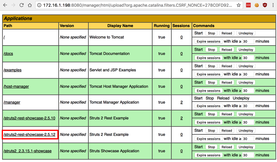Viewport: 277px width, 162px height.
Task: Reload the root / application
Action: (227, 33)
